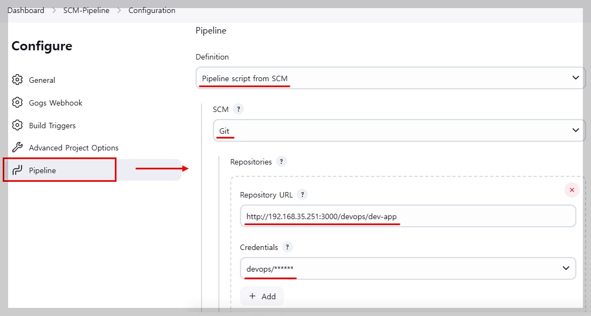Click the Repository URL input field
This screenshot has width=591, height=316.
408,216
